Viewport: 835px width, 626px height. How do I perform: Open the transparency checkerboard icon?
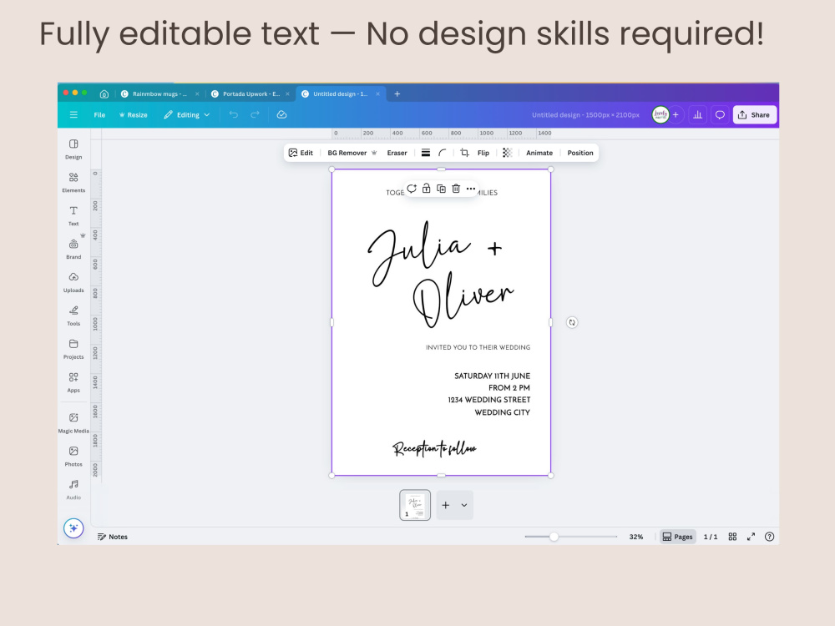[507, 153]
